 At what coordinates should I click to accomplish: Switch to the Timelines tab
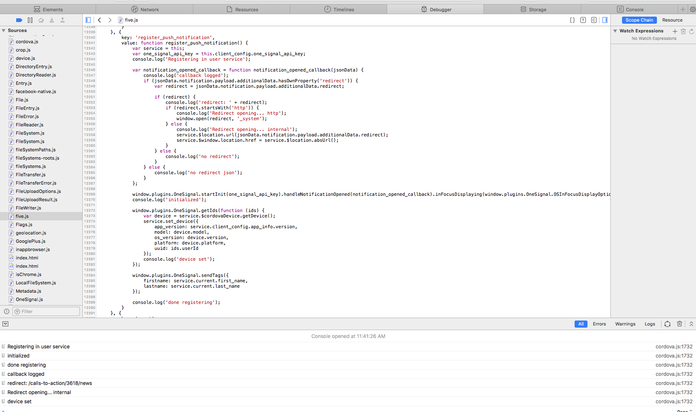(x=339, y=9)
